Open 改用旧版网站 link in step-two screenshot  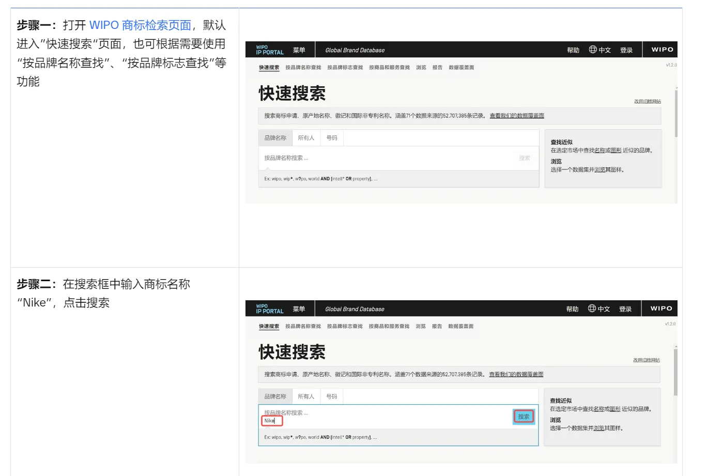coord(647,360)
